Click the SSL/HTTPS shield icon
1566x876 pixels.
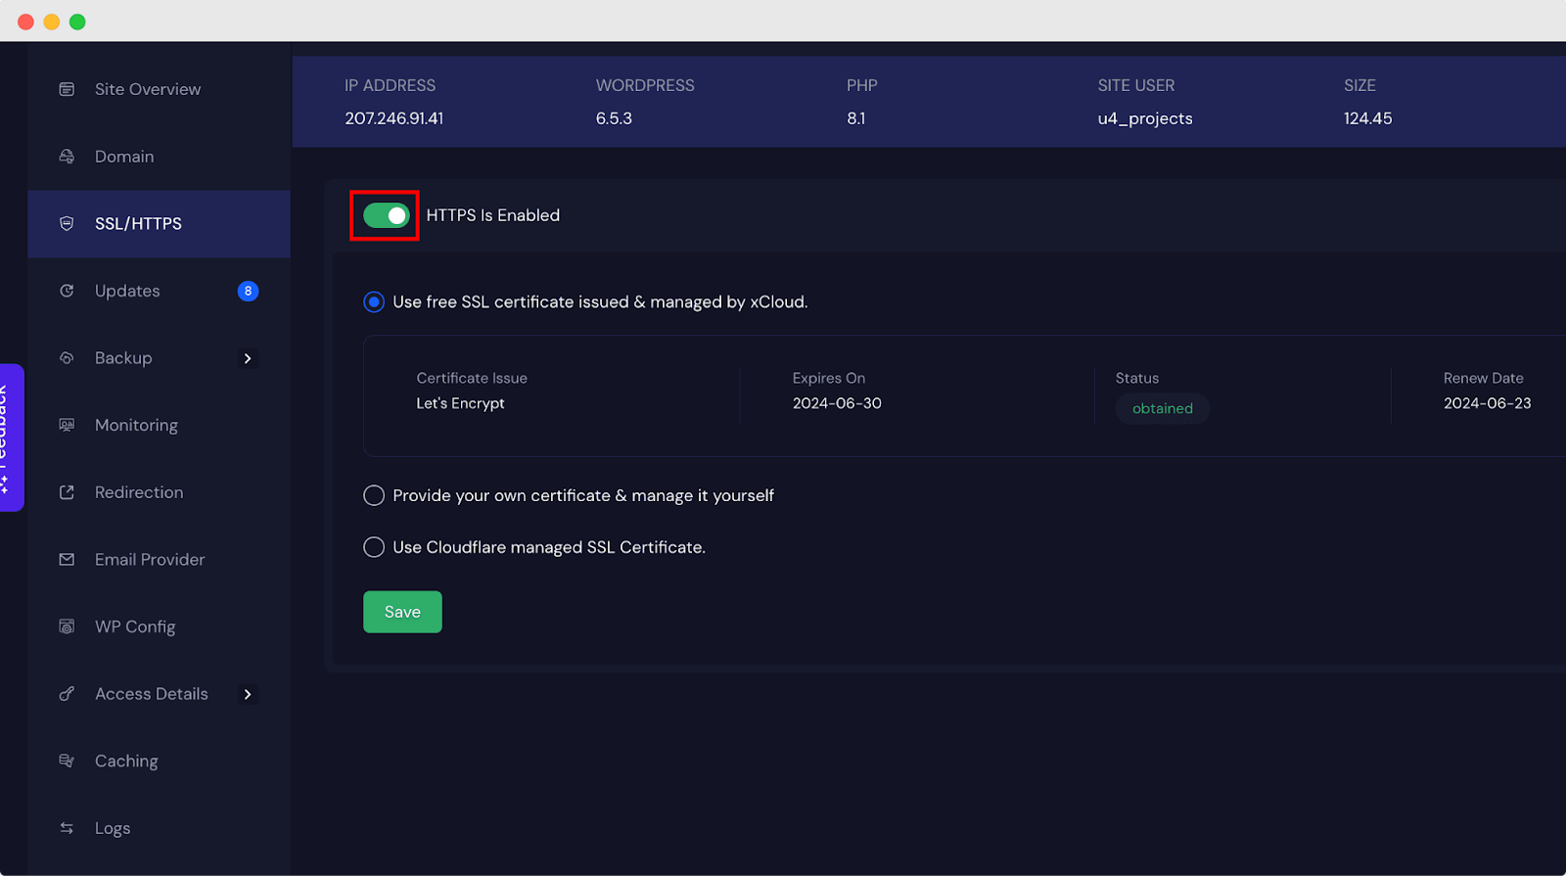tap(67, 223)
